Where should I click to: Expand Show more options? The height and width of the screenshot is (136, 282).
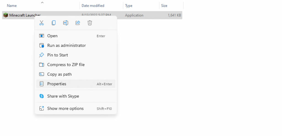tap(65, 109)
